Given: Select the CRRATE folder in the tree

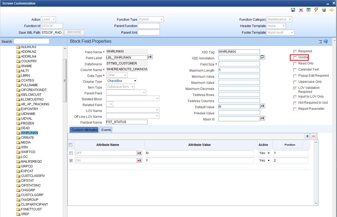Looking at the screenshot, I should [27, 138].
